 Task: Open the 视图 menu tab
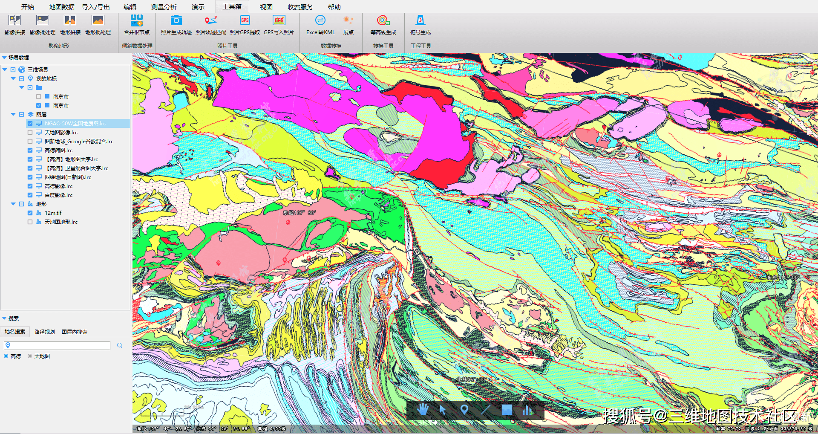point(266,7)
